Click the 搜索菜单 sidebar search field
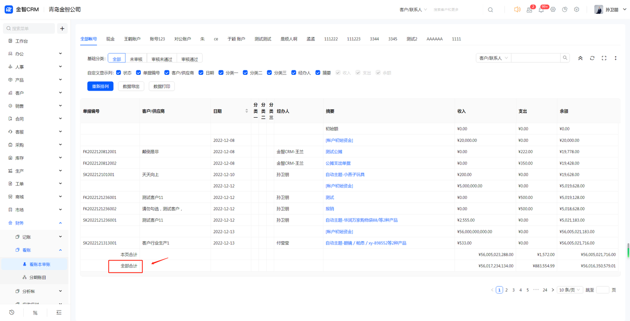This screenshot has height=321, width=630. pyautogui.click(x=29, y=29)
